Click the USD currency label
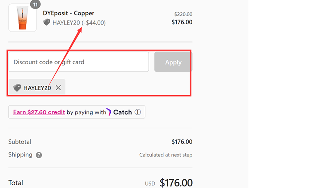 pos(150,184)
